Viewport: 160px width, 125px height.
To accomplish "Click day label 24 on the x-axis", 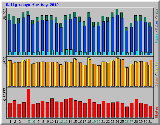I will [117, 122].
